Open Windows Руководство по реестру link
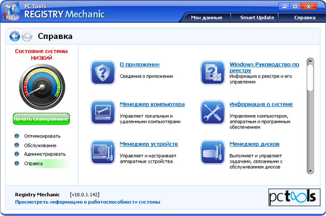326x216 pixels. 264,67
